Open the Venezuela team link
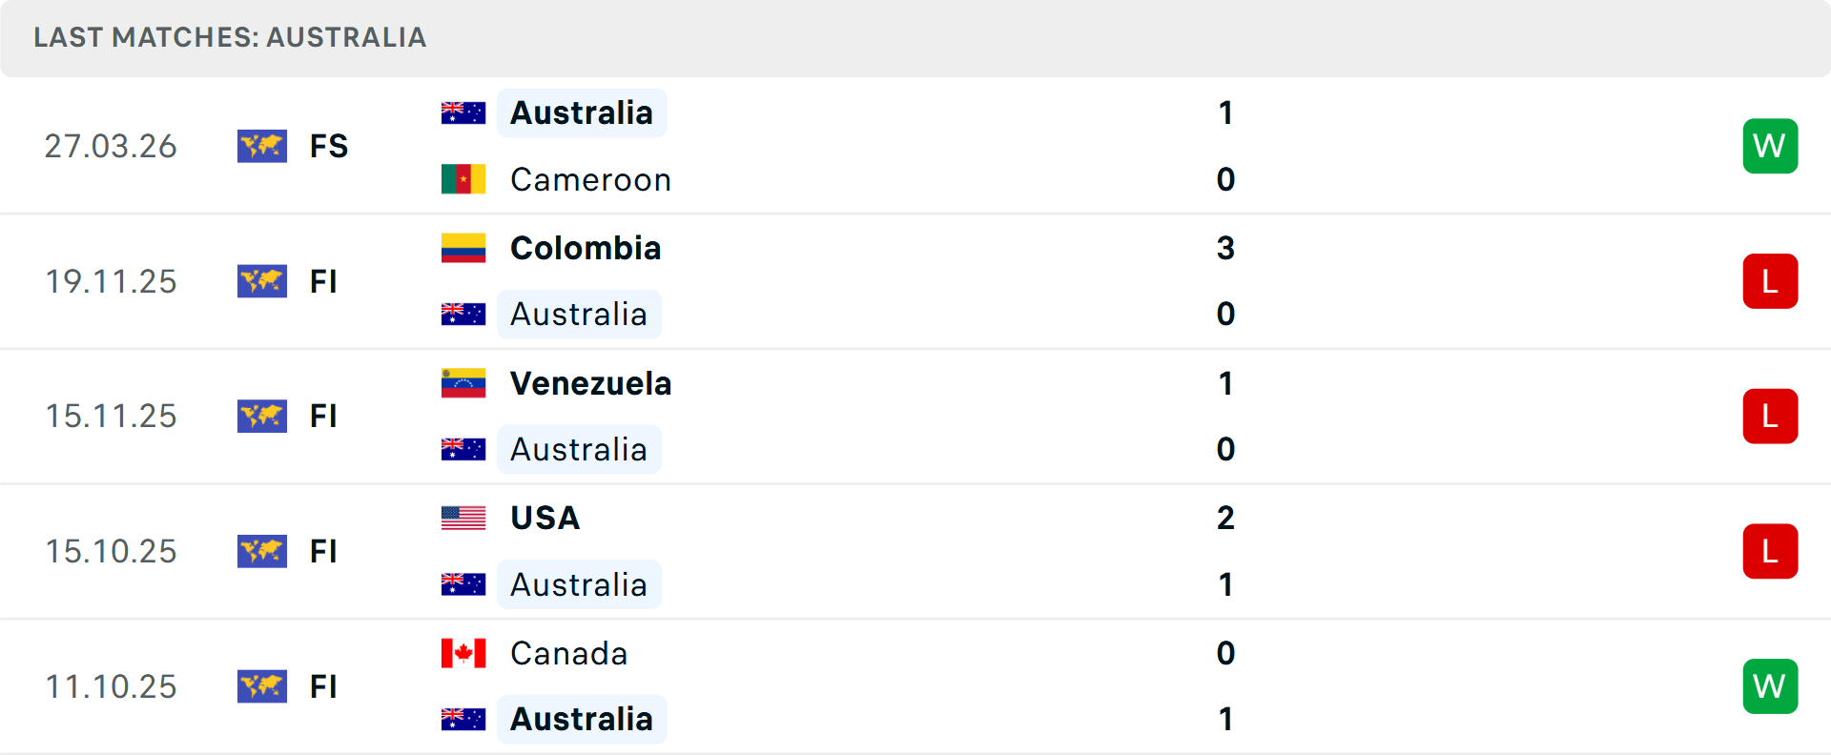This screenshot has height=755, width=1831. pyautogui.click(x=590, y=383)
